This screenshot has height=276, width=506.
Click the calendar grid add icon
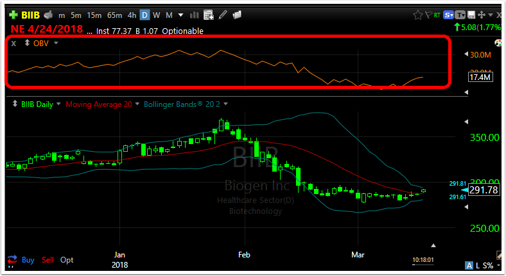coord(209,15)
